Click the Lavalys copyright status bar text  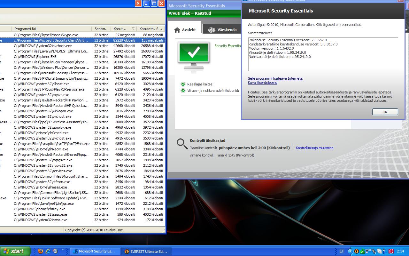94,230
